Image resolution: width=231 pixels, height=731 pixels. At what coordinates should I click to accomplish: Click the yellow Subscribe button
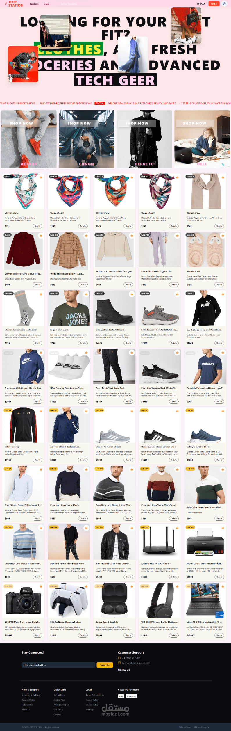pyautogui.click(x=105, y=665)
